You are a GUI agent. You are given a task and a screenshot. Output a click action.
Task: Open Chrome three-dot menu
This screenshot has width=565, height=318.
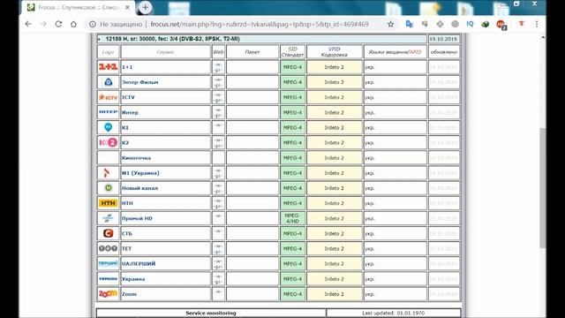[537, 24]
